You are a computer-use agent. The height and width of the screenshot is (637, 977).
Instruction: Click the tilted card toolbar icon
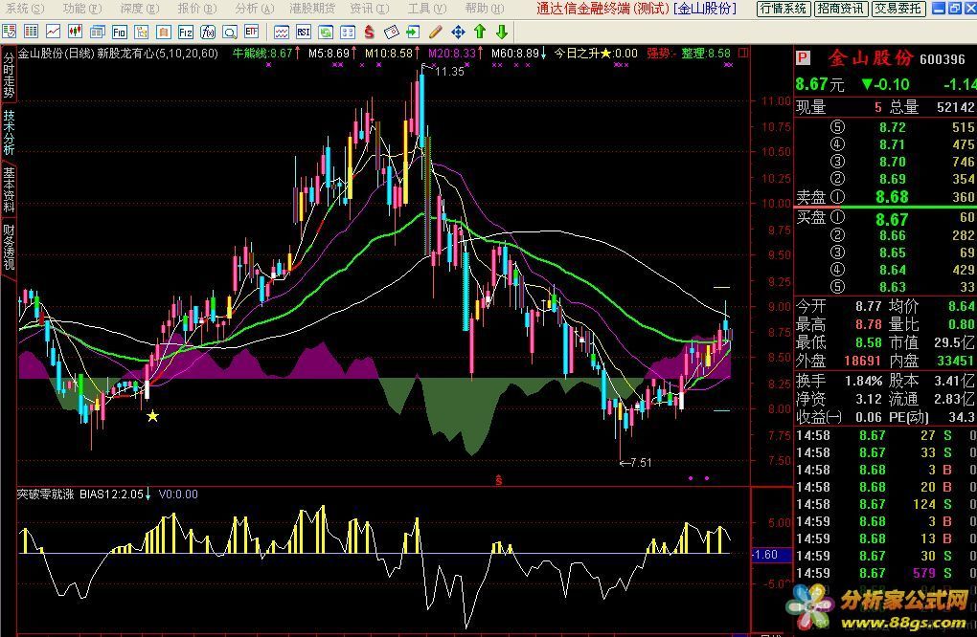click(x=392, y=32)
